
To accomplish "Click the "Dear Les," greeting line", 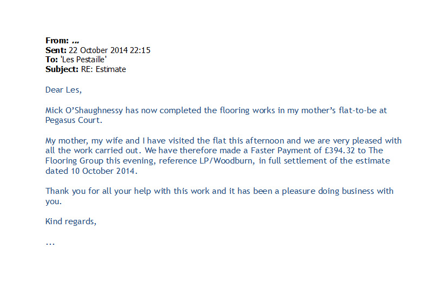I will coord(63,90).
